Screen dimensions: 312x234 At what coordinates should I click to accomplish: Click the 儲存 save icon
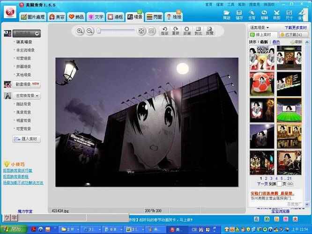tap(239, 15)
